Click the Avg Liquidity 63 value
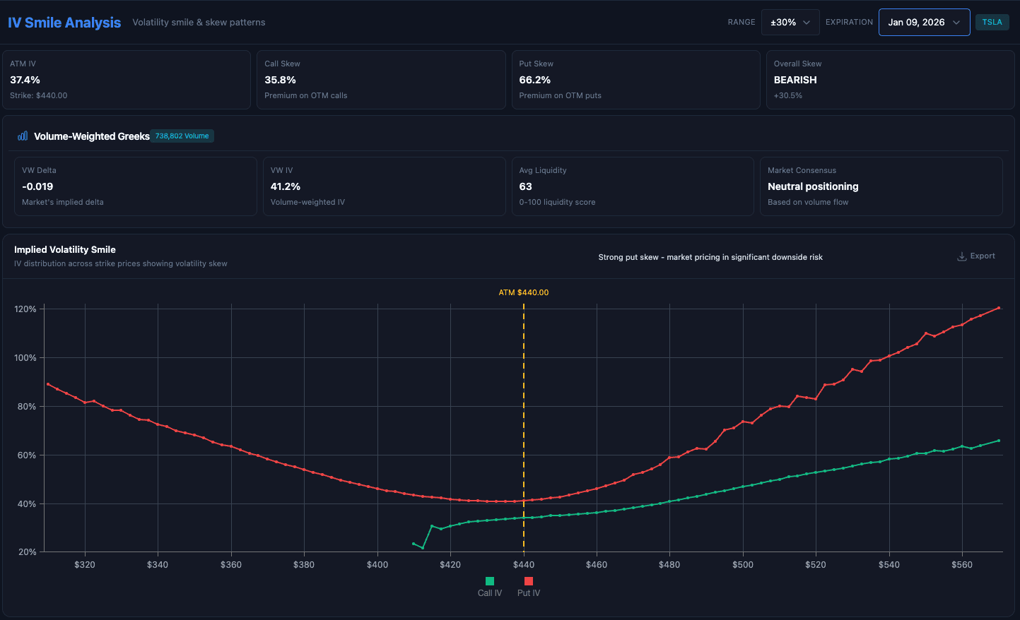Viewport: 1020px width, 620px height. (525, 186)
